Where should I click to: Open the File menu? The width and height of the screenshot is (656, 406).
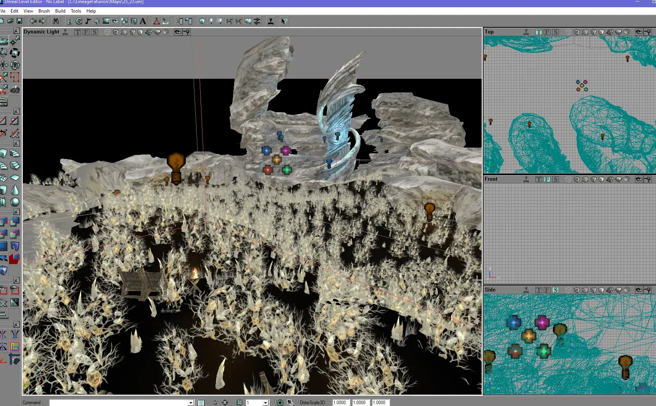(x=3, y=11)
